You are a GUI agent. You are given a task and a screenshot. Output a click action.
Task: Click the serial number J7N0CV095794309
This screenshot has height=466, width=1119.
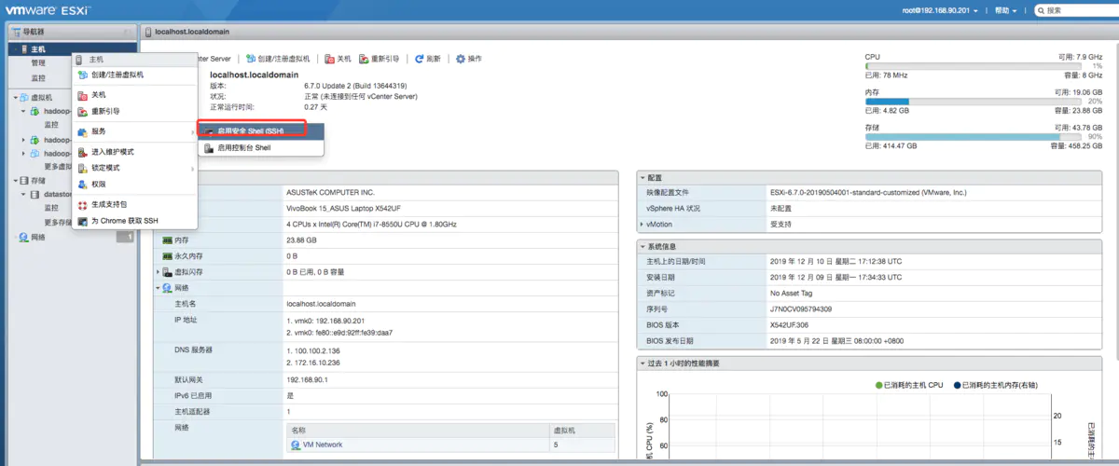point(801,308)
